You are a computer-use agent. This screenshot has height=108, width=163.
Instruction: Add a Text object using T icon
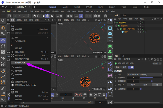[x=110, y=39]
